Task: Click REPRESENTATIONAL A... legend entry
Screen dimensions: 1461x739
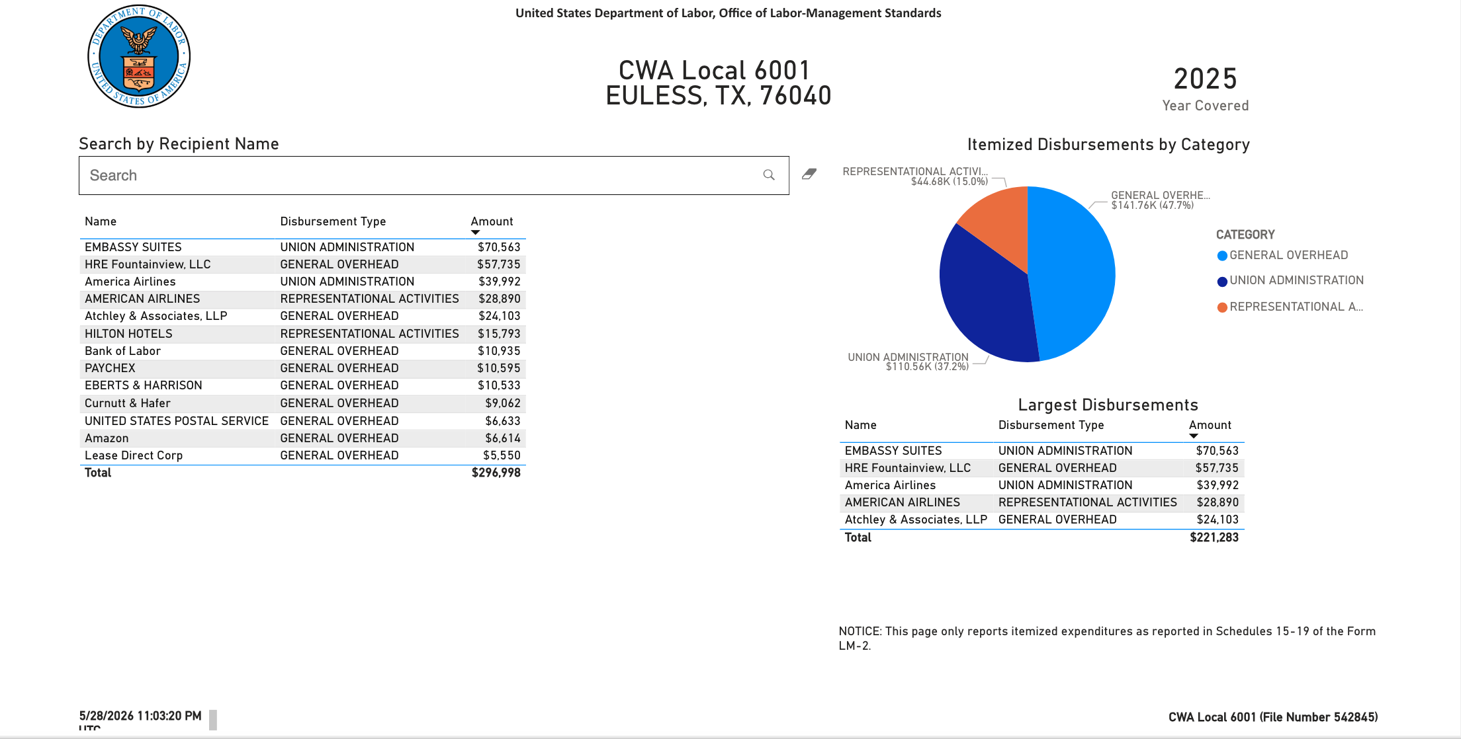Action: point(1290,307)
